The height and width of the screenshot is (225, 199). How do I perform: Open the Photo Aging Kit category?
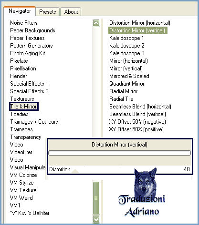coord(28,53)
